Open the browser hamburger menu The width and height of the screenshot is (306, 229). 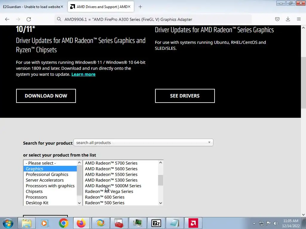(299, 19)
